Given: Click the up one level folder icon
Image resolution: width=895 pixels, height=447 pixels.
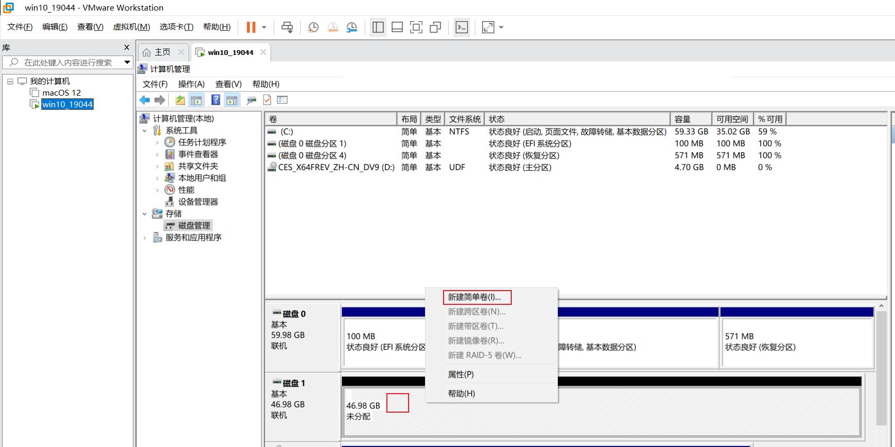Looking at the screenshot, I should (x=180, y=100).
